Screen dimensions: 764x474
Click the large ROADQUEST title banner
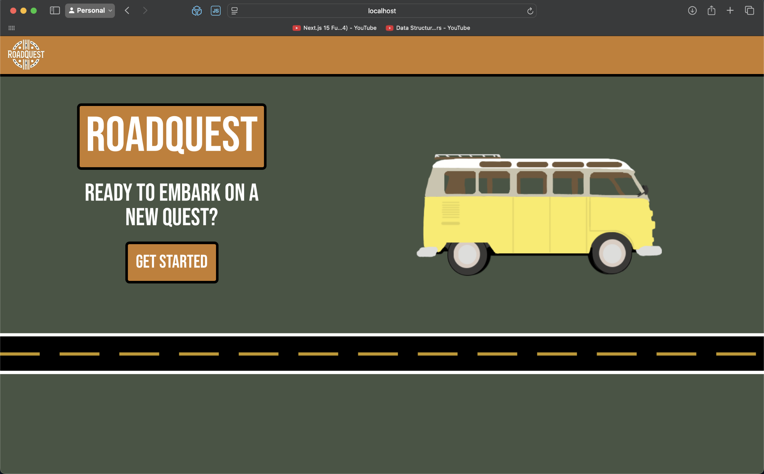(172, 137)
